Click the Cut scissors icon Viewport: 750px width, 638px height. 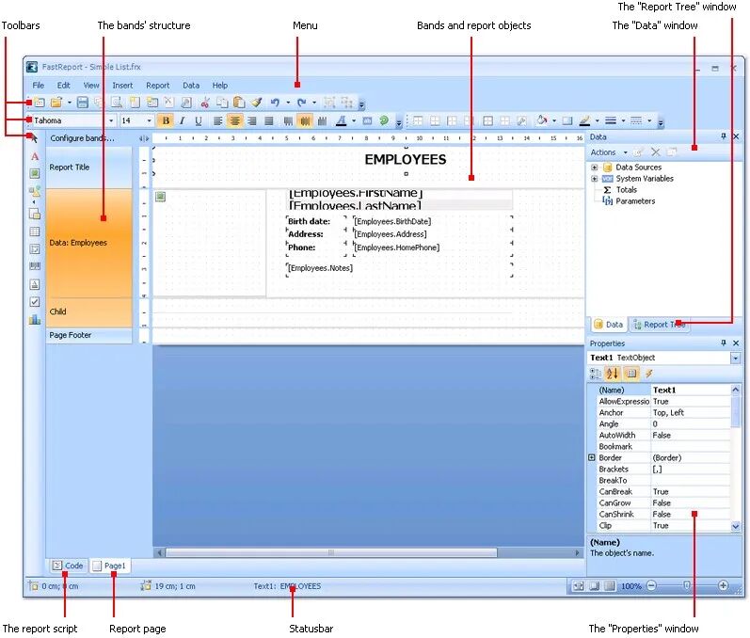(x=204, y=103)
